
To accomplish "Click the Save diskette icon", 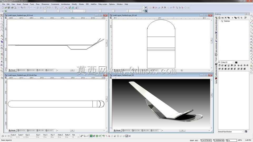I will (9, 8).
